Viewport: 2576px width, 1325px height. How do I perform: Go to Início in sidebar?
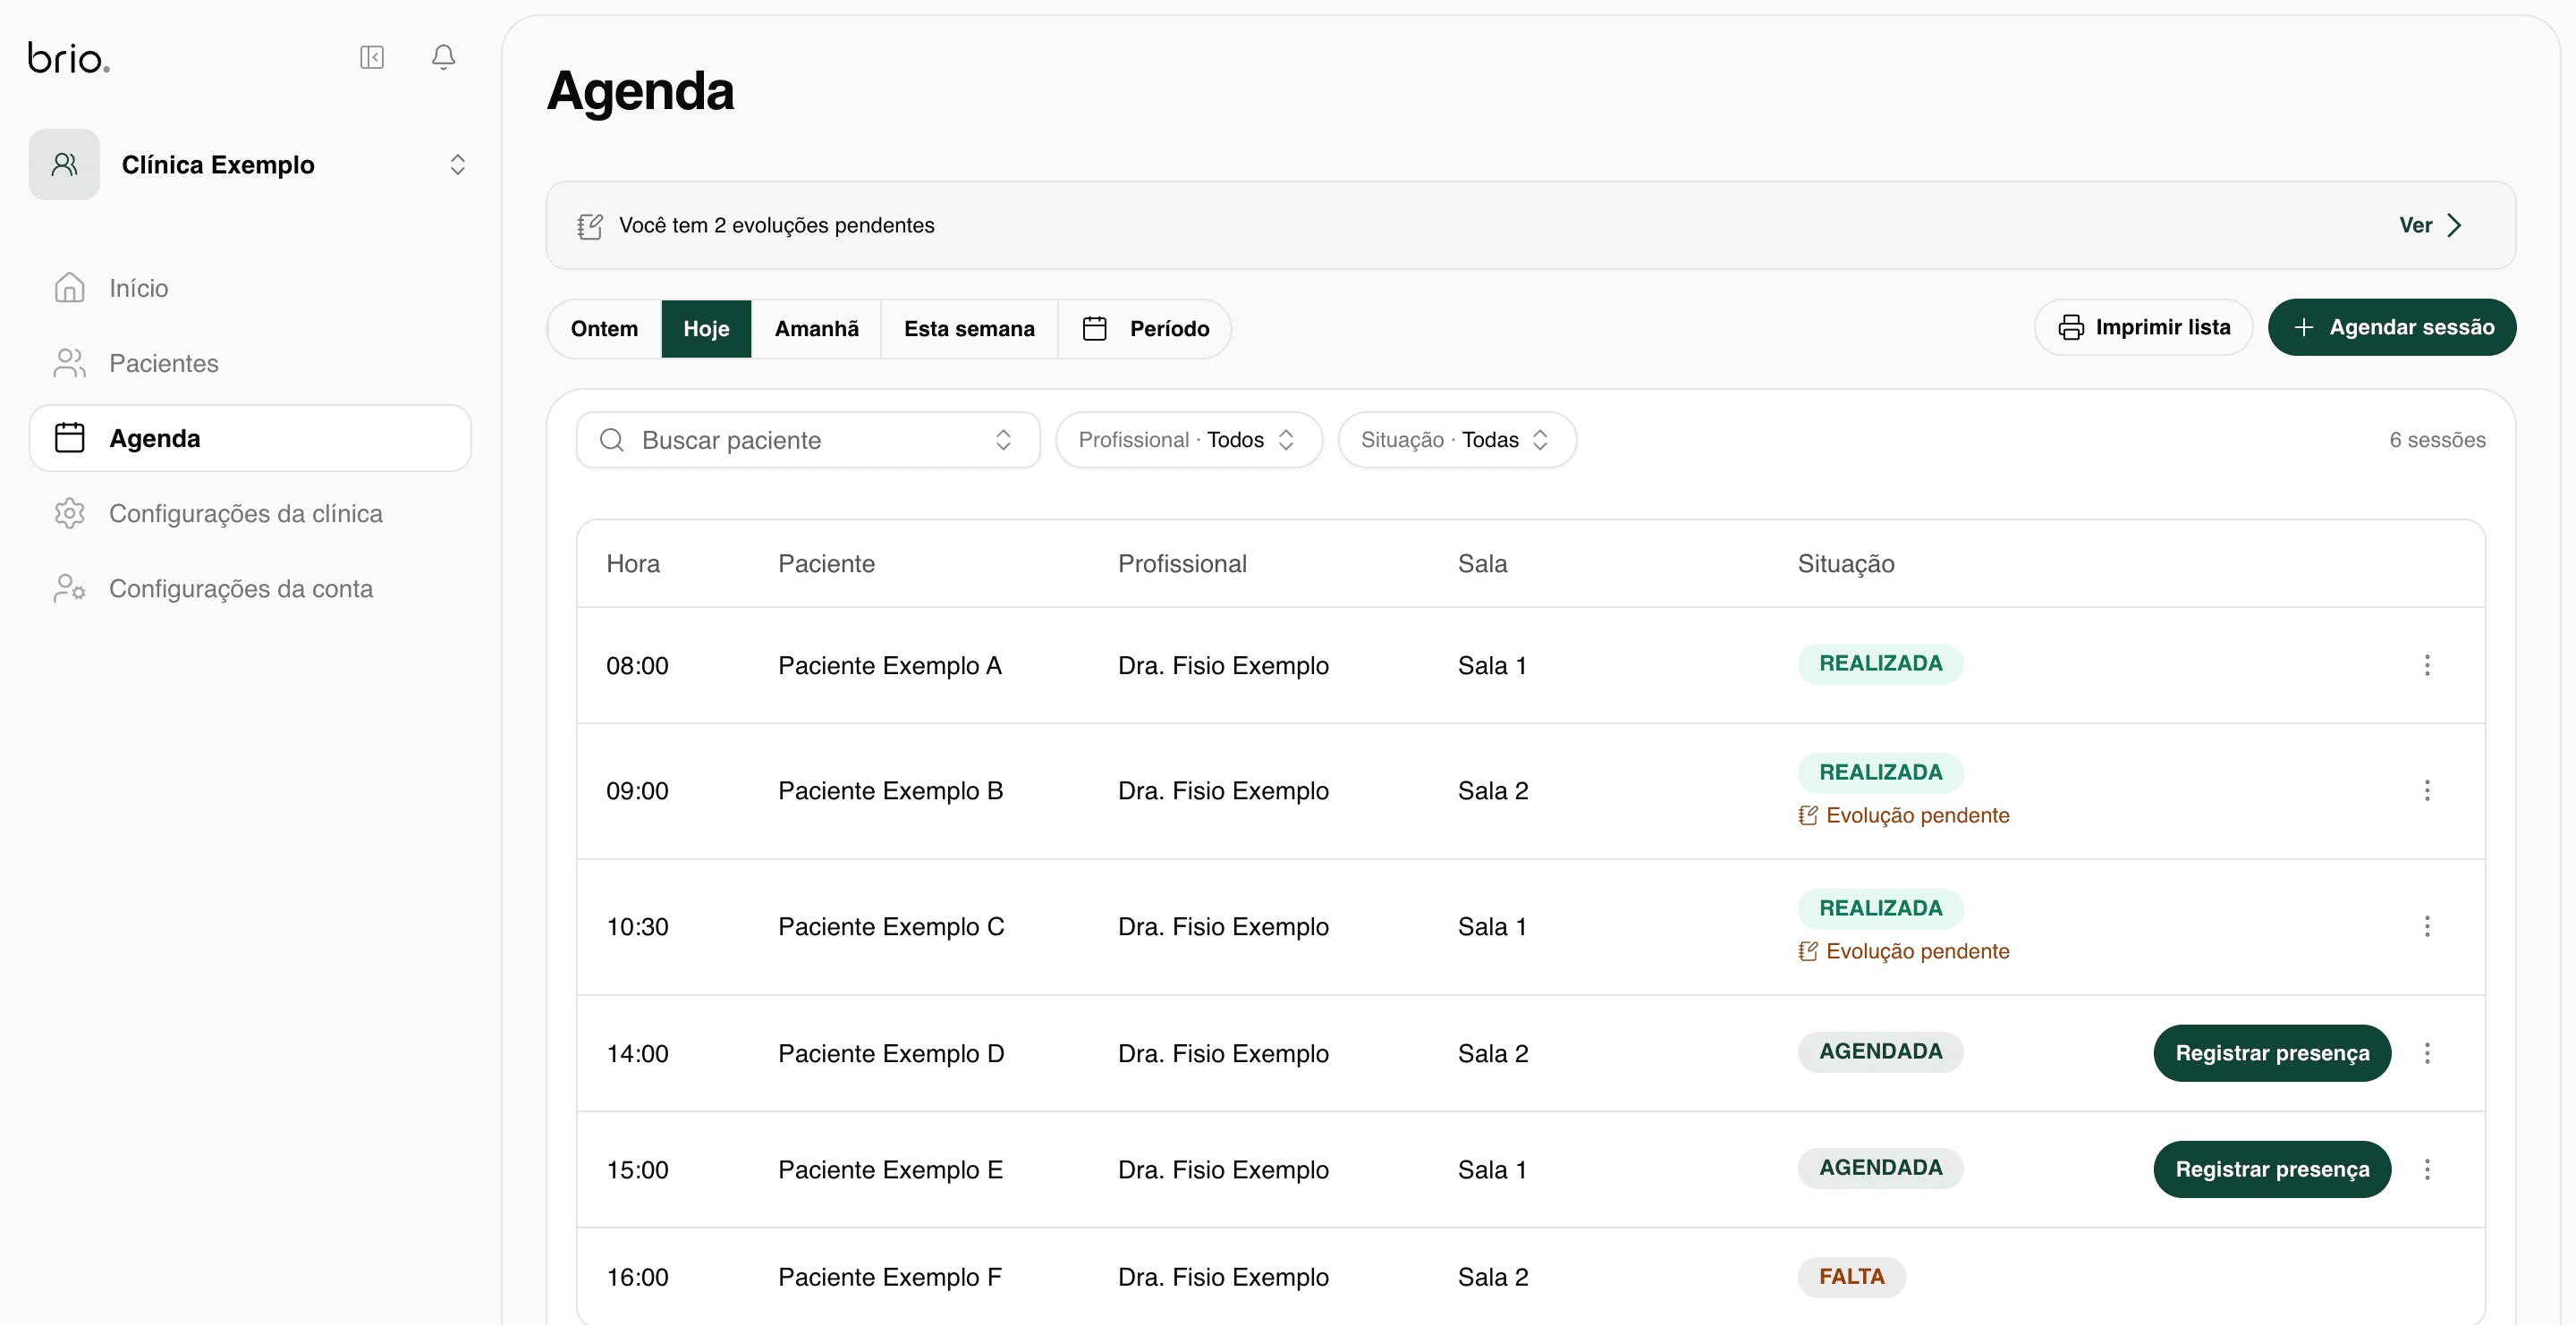(x=250, y=288)
